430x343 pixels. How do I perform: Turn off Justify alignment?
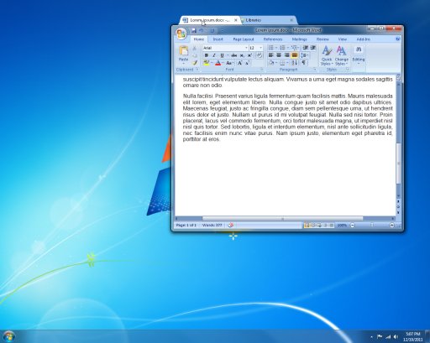tap(295, 55)
